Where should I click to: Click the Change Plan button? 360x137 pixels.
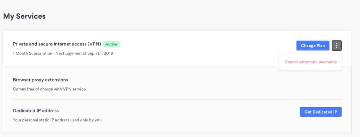coord(313,46)
